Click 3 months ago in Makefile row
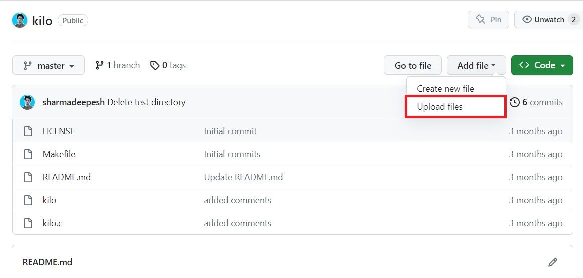The height and width of the screenshot is (278, 583). [536, 154]
